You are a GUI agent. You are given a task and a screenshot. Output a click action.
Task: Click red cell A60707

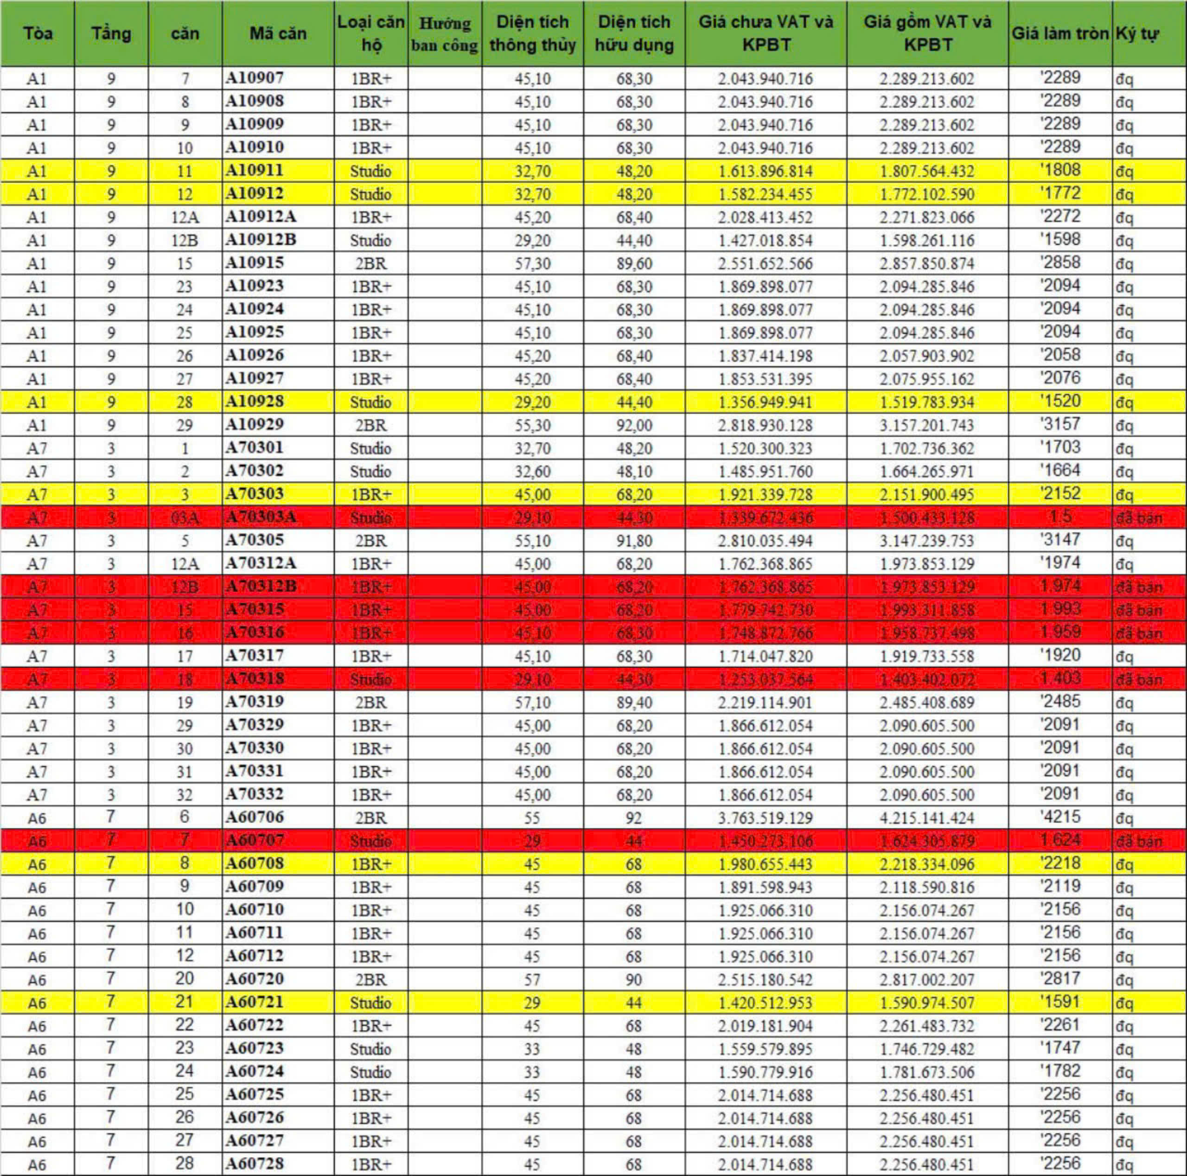pos(255,841)
